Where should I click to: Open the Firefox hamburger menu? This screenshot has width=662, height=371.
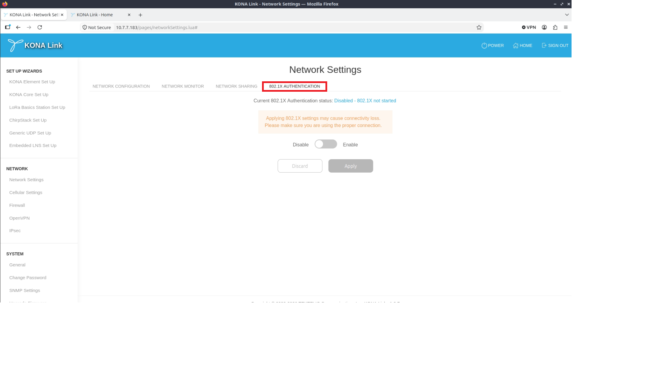coord(566,27)
